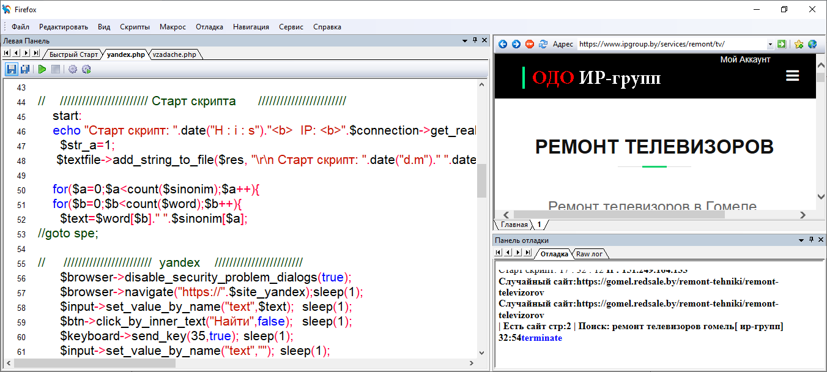The image size is (827, 372).
Task: Open the Скрипты menu
Action: [135, 27]
